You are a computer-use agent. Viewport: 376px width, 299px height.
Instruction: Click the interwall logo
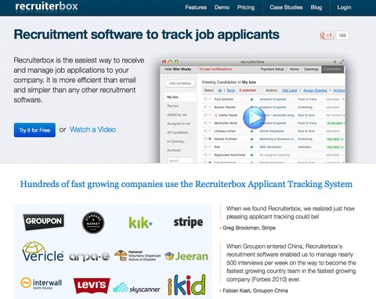[x=42, y=283]
